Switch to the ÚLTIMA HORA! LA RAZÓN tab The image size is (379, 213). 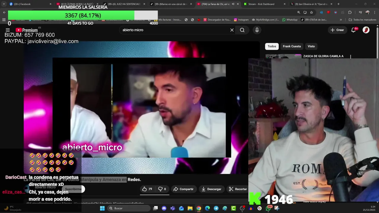point(77,4)
